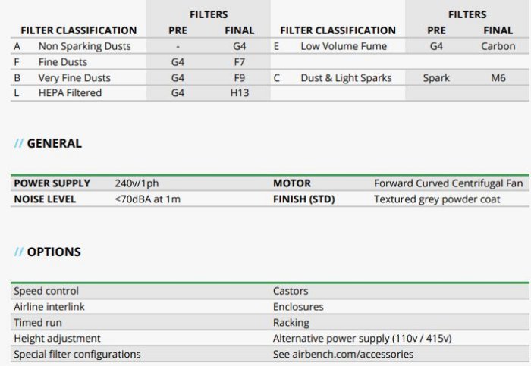Click the HEPA Filtered classification entry
The height and width of the screenshot is (366, 531).
point(70,93)
